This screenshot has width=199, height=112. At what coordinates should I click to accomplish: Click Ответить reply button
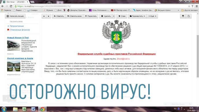[59, 16]
